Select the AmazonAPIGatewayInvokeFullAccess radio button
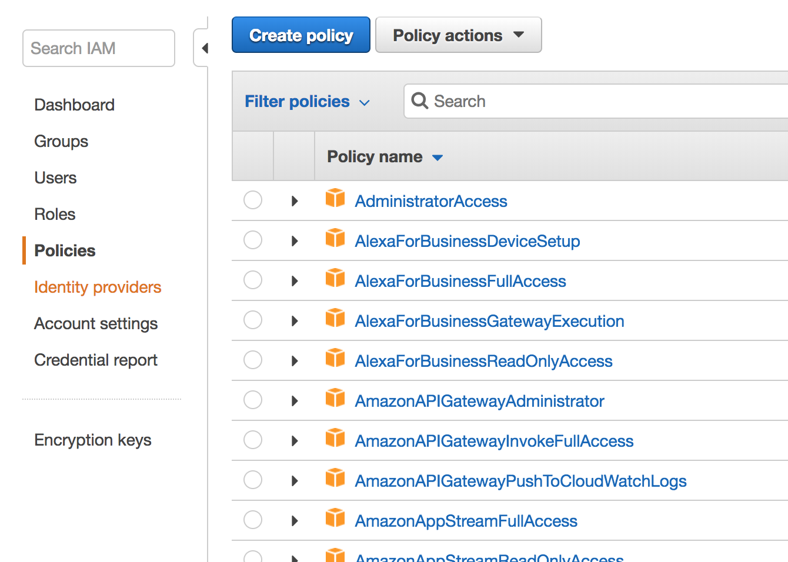 click(253, 440)
